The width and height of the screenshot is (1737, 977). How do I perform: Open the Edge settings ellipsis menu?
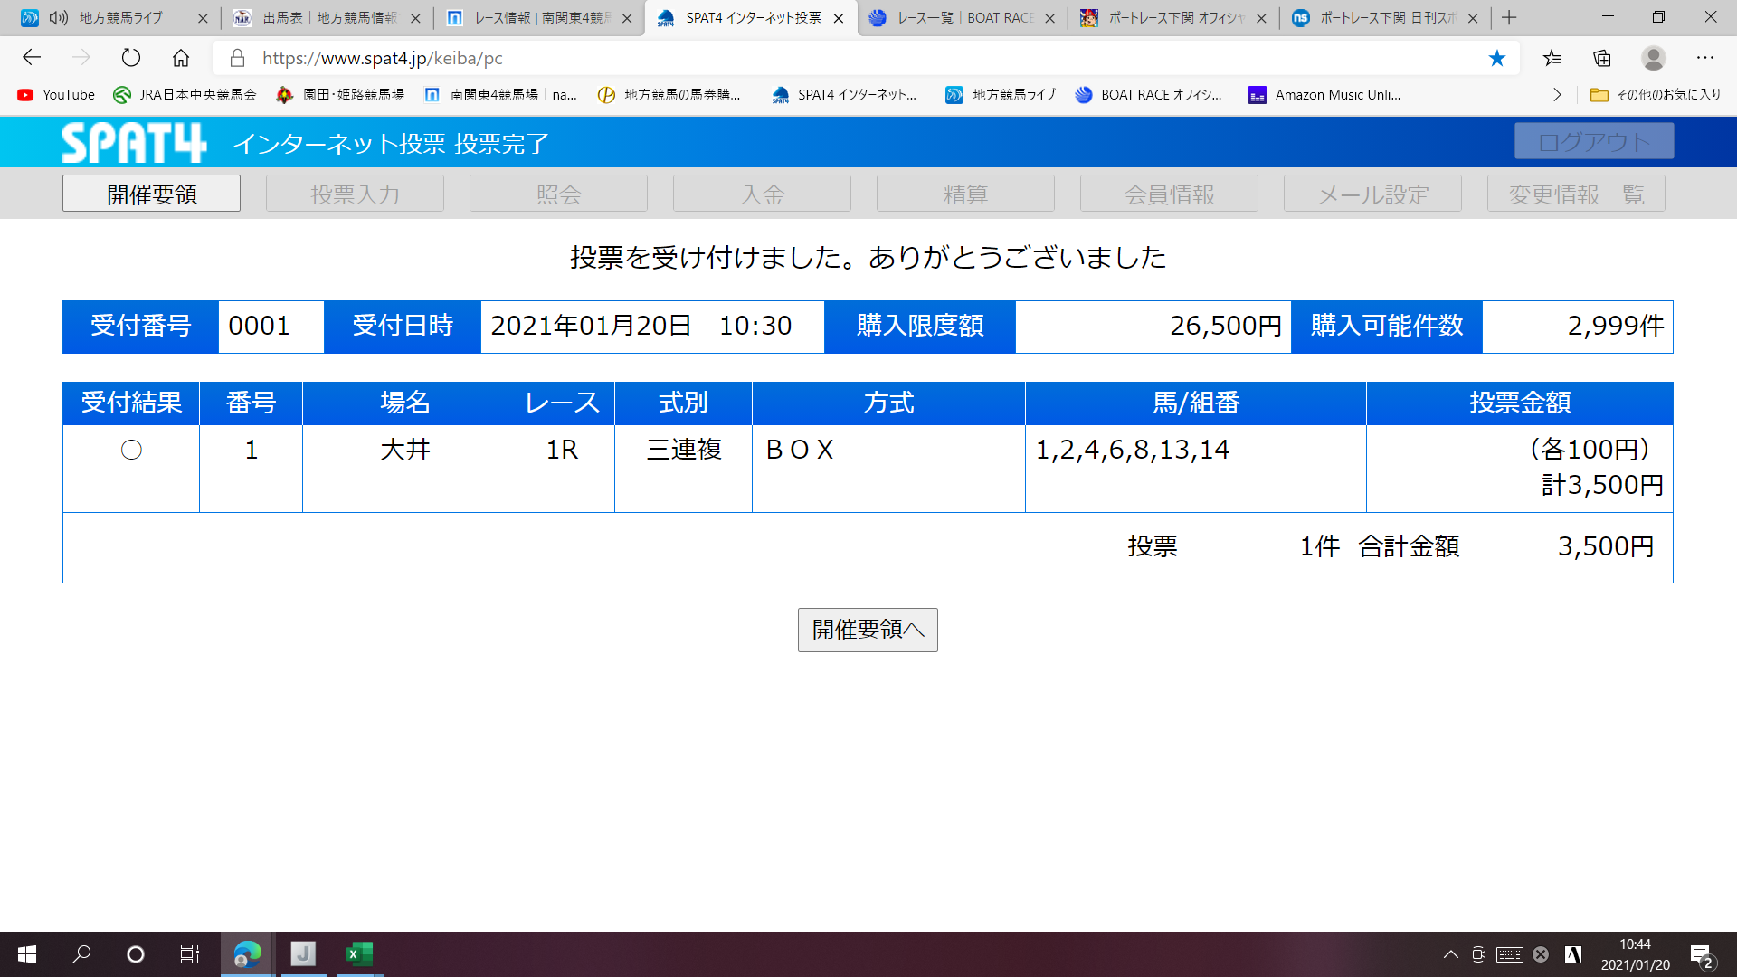tap(1704, 58)
